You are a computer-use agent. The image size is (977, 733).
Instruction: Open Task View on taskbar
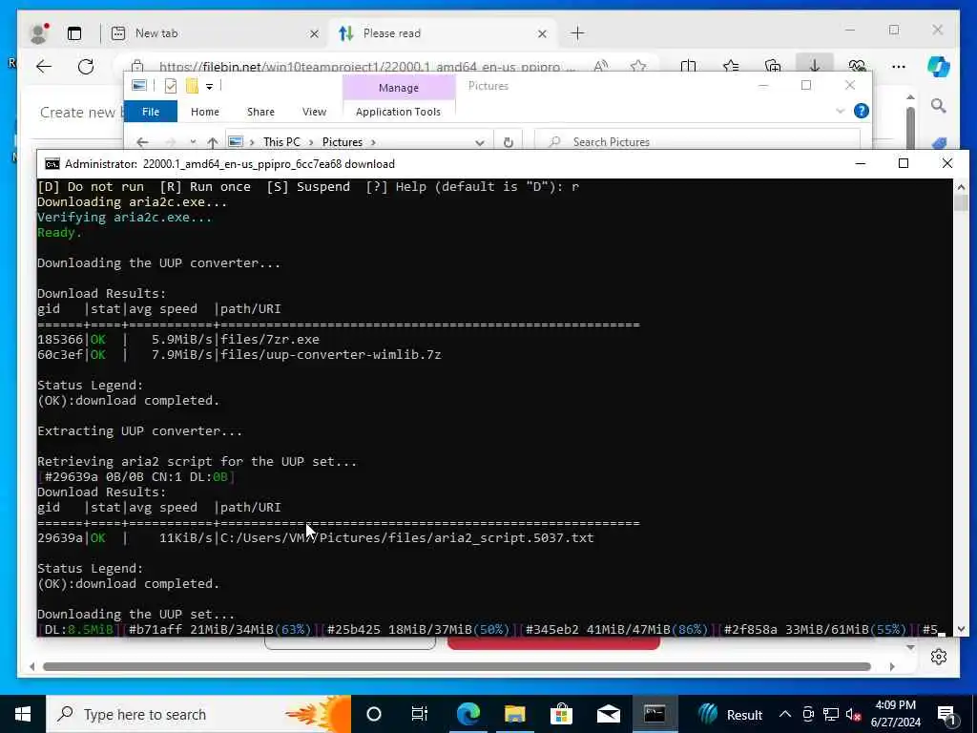click(x=420, y=714)
